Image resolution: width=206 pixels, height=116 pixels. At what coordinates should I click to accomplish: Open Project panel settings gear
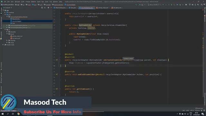(48, 8)
